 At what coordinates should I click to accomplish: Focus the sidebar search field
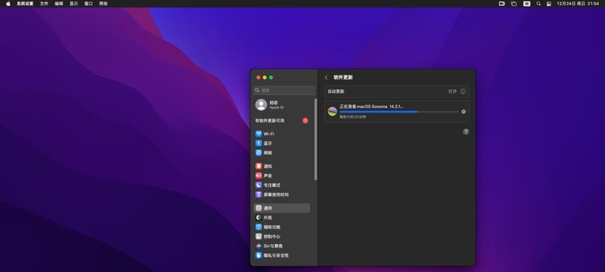(284, 90)
